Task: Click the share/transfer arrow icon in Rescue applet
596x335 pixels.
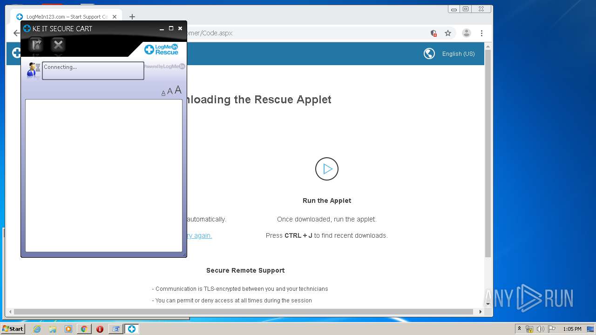Action: [36, 45]
